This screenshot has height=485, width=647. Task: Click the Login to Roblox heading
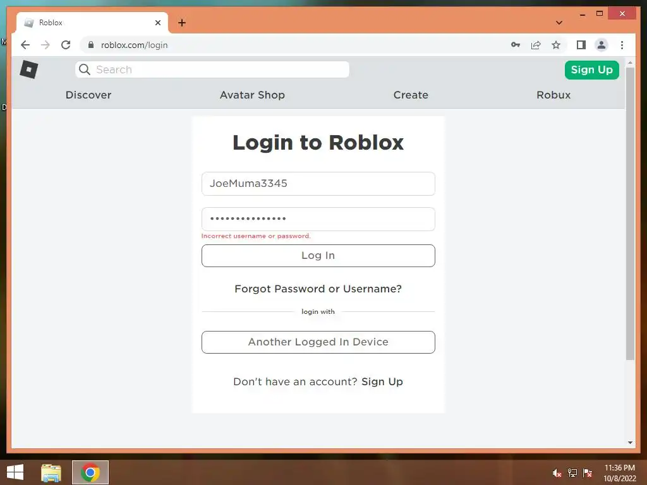coord(318,143)
